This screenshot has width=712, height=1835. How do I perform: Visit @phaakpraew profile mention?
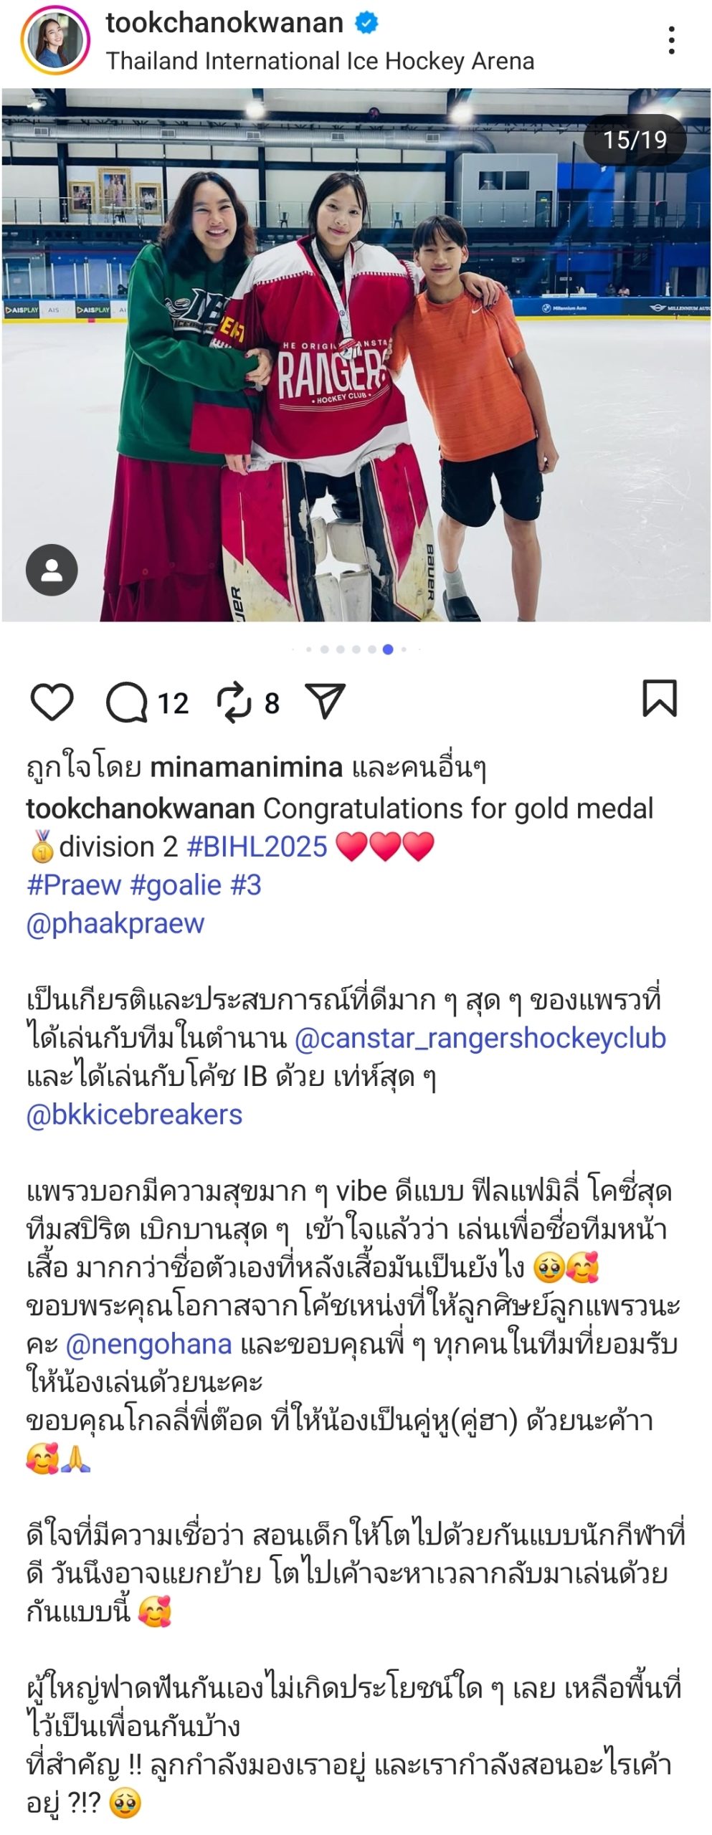pyautogui.click(x=115, y=923)
